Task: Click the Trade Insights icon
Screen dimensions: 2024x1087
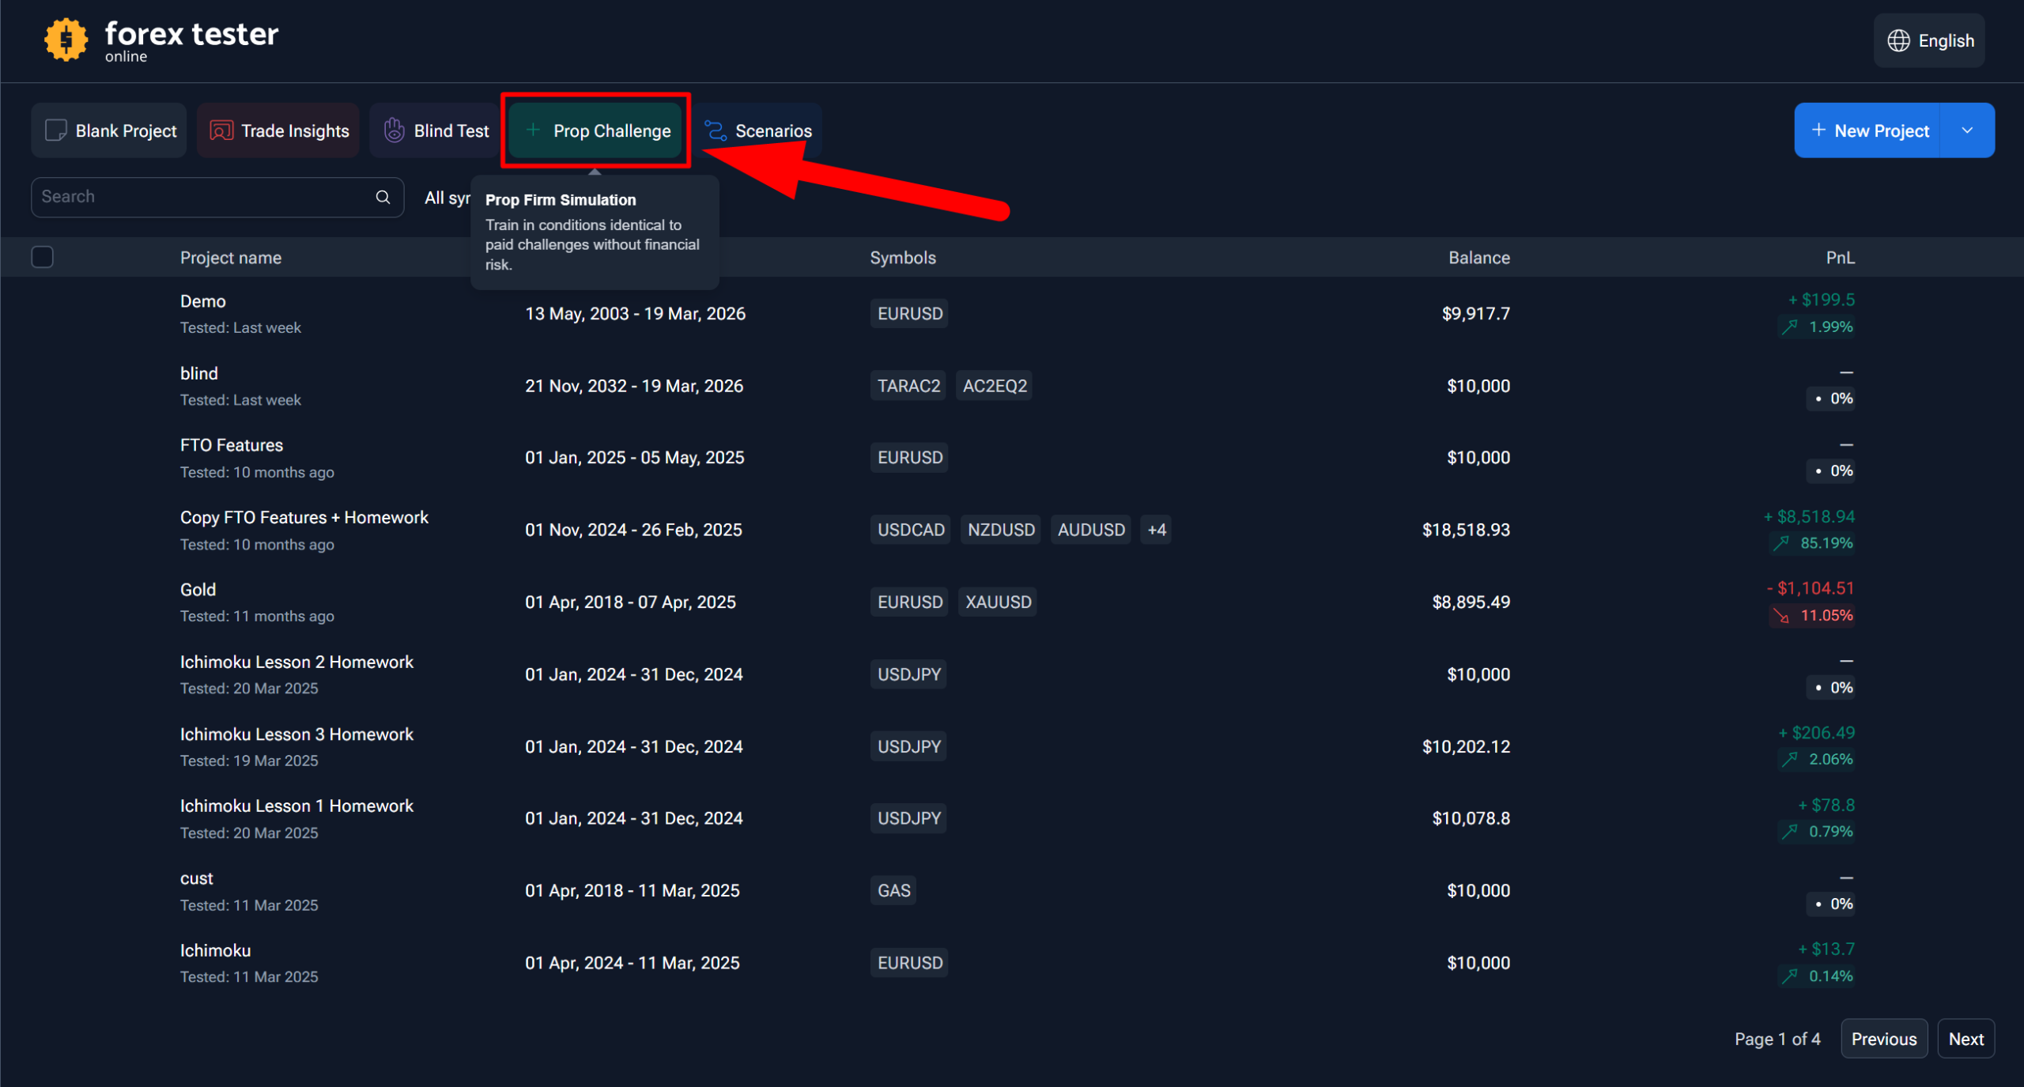Action: [x=221, y=130]
